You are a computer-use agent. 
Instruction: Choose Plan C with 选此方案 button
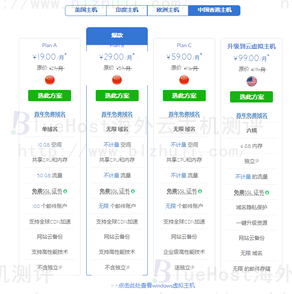point(184,96)
